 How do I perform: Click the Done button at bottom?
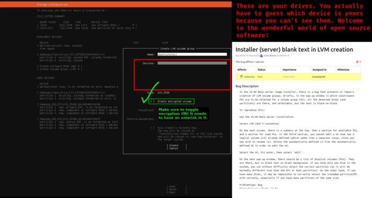[176, 186]
